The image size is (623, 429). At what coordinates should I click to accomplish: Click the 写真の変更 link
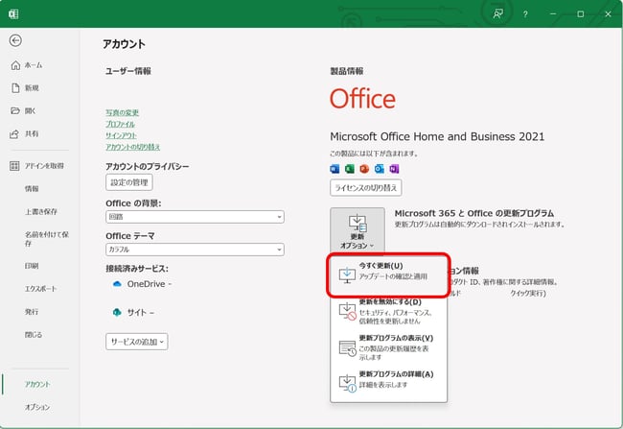tap(122, 112)
